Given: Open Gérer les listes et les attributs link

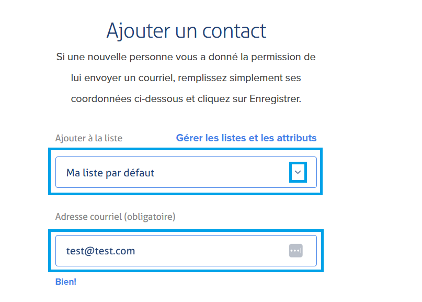Looking at the screenshot, I should click(x=246, y=138).
